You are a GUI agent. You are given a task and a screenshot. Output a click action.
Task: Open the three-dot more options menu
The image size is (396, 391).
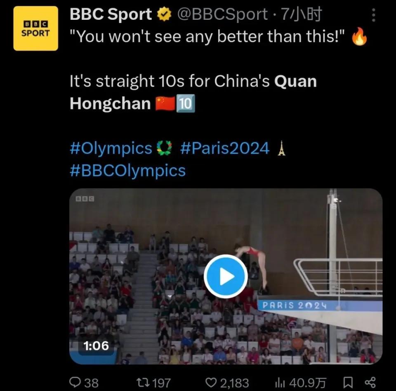point(373,15)
